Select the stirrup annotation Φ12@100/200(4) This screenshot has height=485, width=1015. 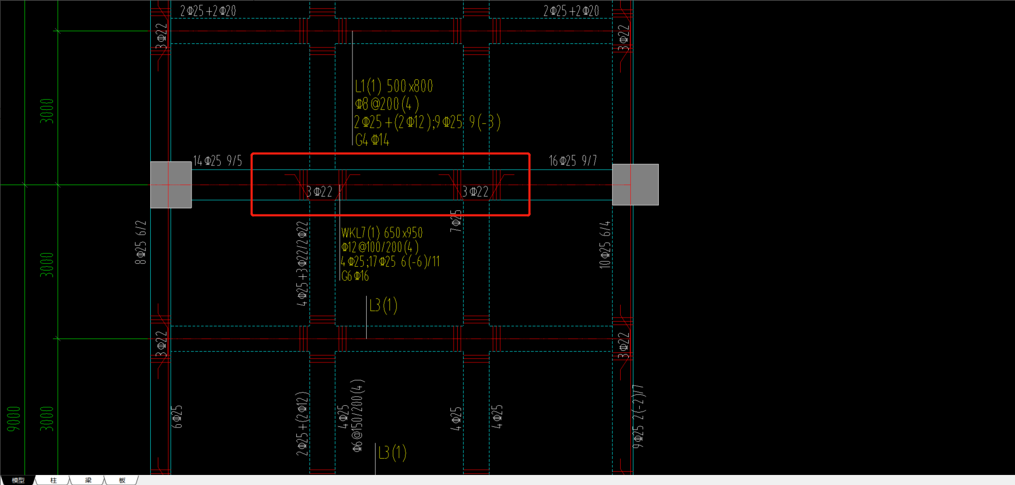[x=379, y=247]
